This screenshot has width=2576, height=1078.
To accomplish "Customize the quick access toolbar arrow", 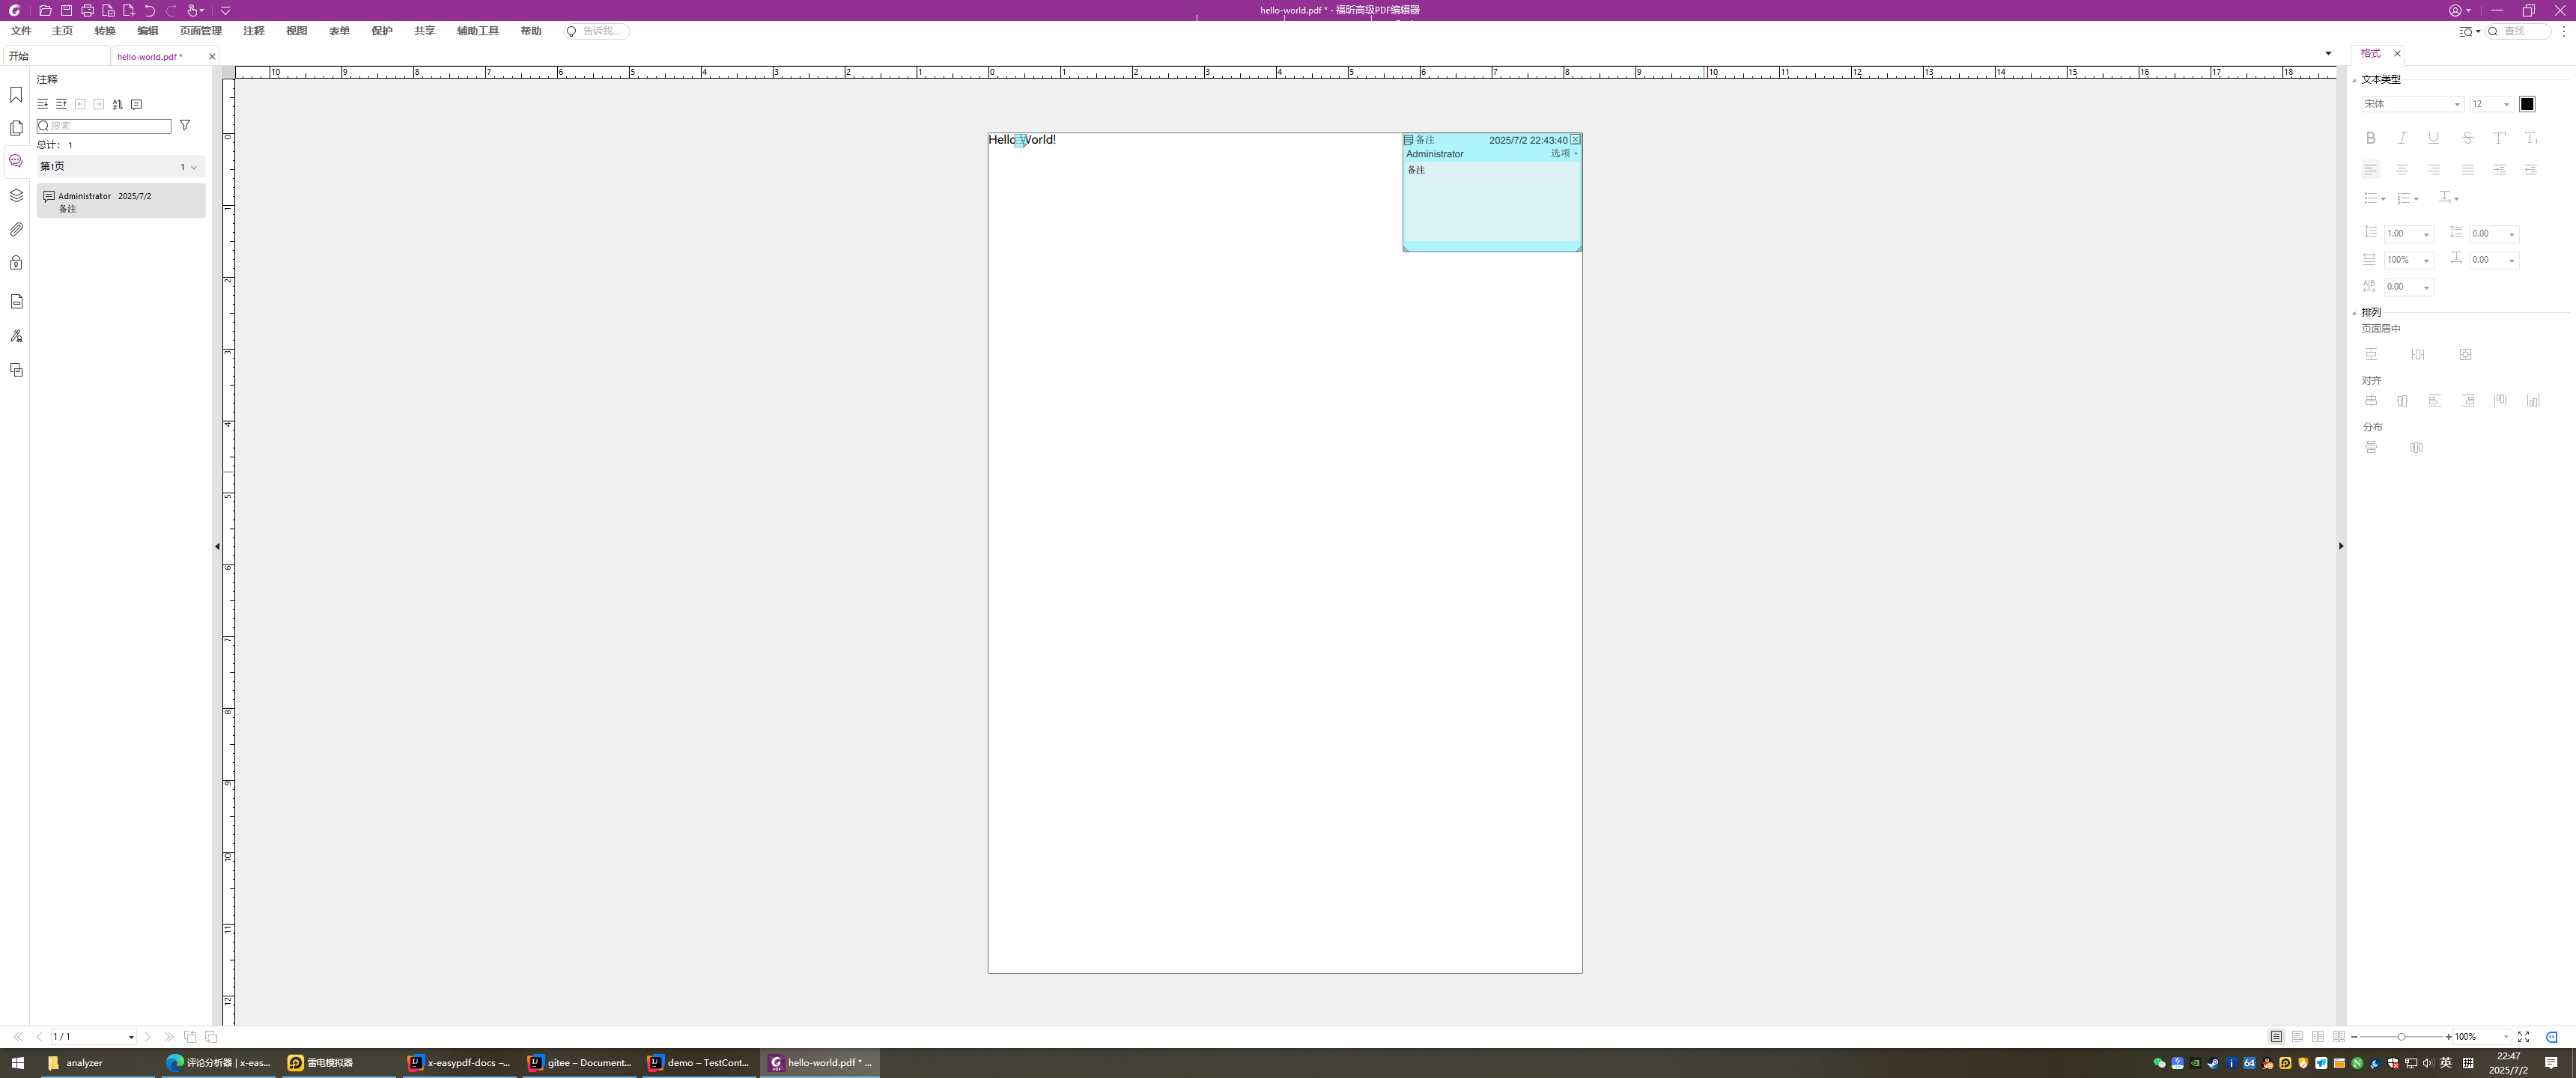I will (225, 10).
